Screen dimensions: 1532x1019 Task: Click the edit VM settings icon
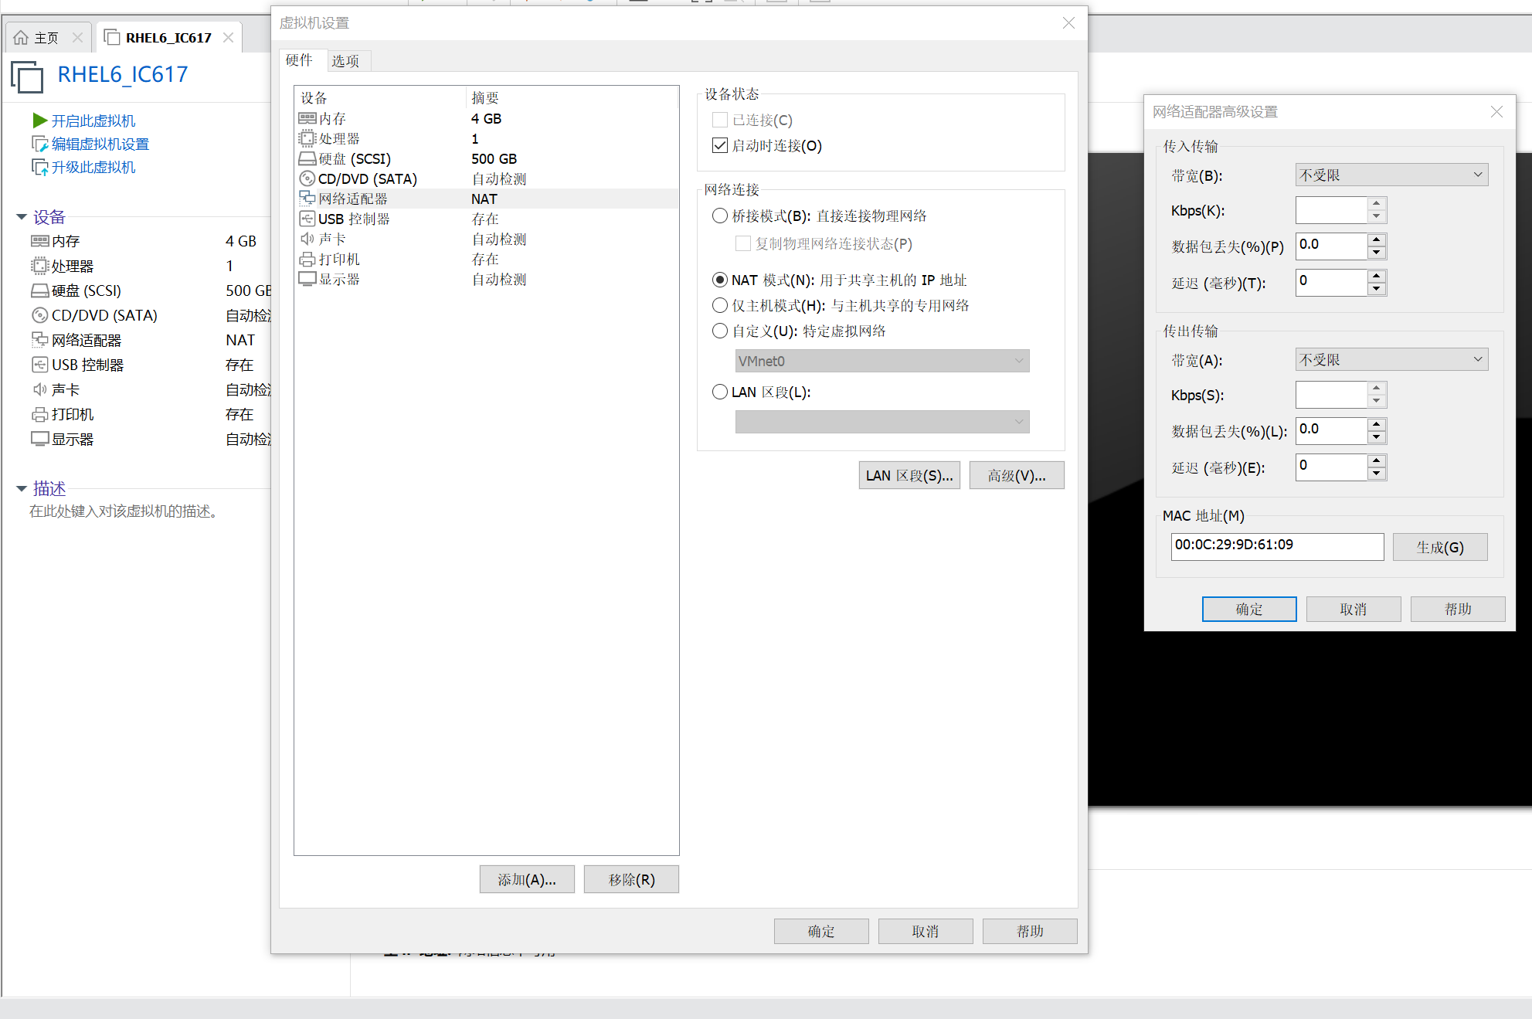pos(40,144)
